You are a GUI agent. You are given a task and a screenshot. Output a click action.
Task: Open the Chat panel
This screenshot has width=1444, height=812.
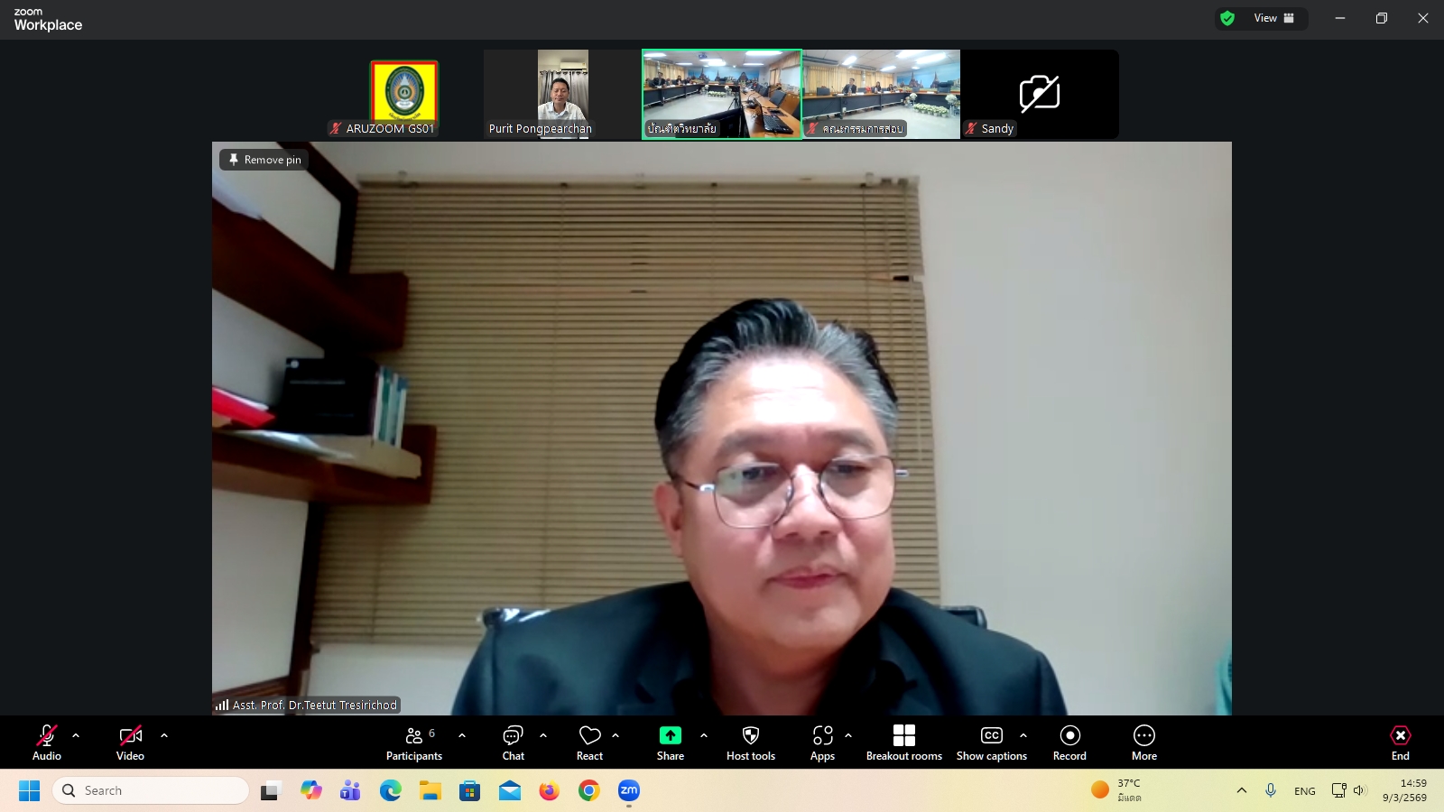513,743
